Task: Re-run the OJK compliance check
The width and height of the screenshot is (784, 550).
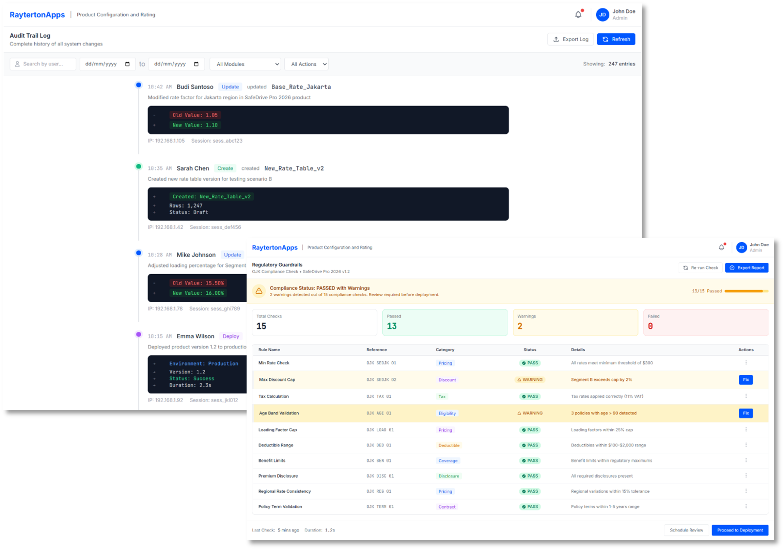Action: point(700,268)
